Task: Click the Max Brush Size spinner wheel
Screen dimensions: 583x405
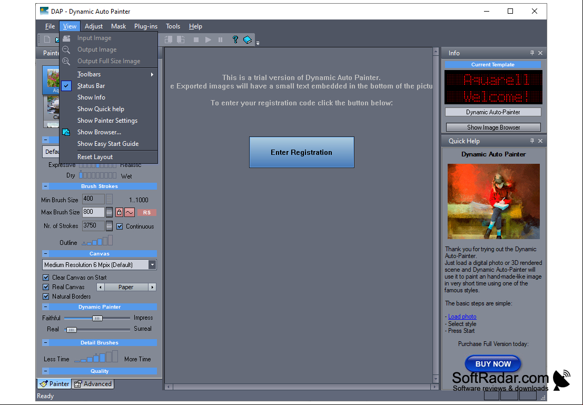Action: (110, 212)
